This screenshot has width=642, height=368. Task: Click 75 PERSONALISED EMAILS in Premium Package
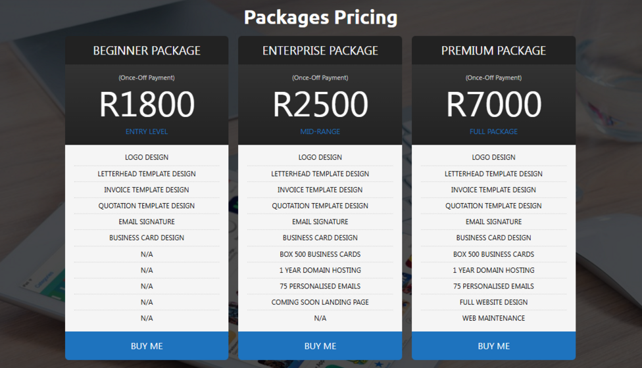coord(493,286)
